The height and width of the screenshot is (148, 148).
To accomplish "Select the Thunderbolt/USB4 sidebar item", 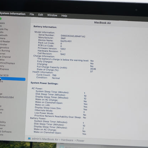I will (7, 97).
